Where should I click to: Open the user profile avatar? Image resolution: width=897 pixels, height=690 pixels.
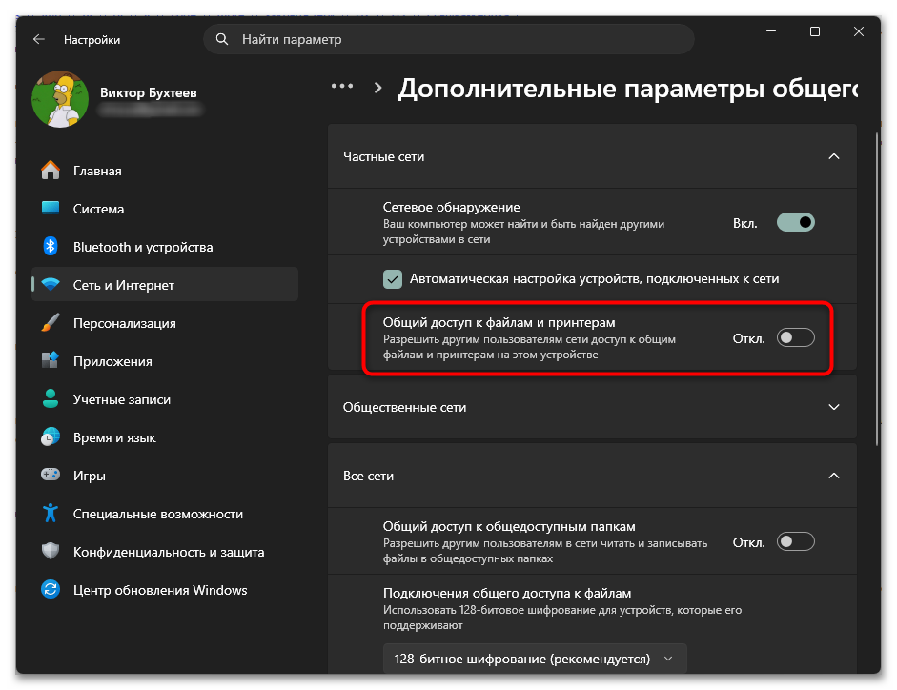60,99
